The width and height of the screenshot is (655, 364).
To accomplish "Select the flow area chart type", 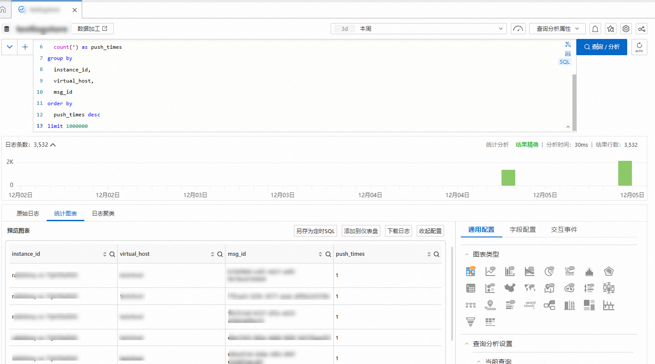I will (x=530, y=271).
